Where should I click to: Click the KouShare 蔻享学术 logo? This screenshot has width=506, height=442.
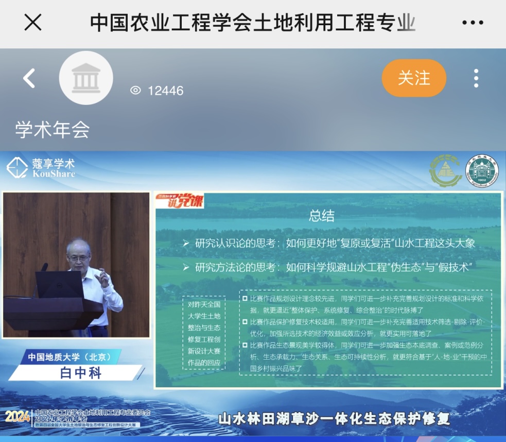tap(41, 168)
